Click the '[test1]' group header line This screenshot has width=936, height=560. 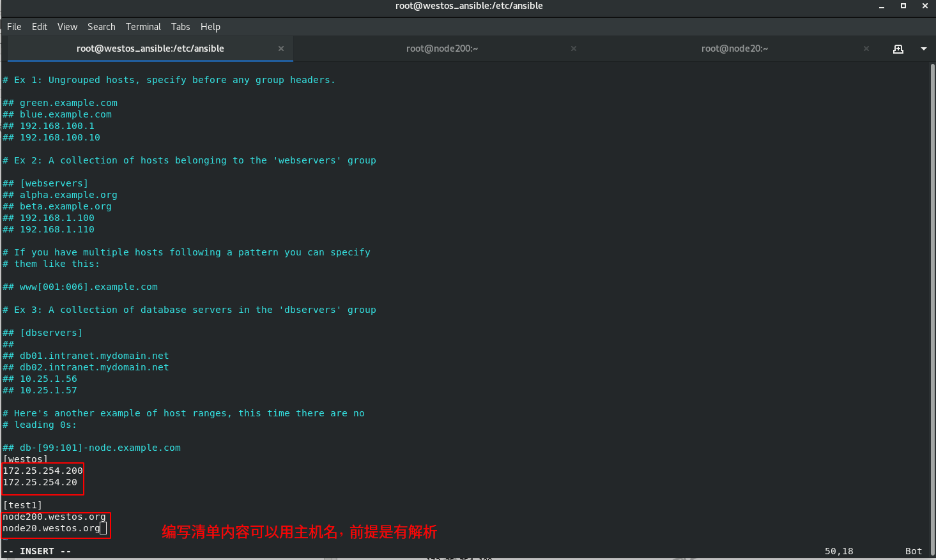(x=22, y=505)
